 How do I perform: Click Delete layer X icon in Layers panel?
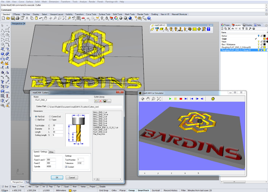click(x=229, y=29)
